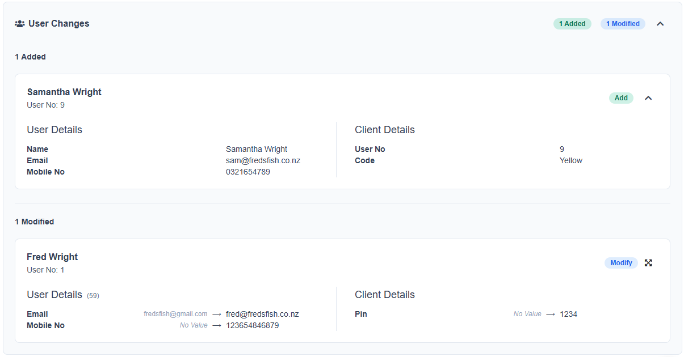This screenshot has height=357, width=684.
Task: Click the User No 9 value
Action: pos(561,148)
